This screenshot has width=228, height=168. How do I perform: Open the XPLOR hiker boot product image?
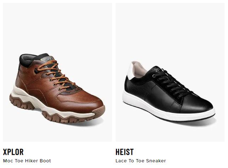point(57,72)
